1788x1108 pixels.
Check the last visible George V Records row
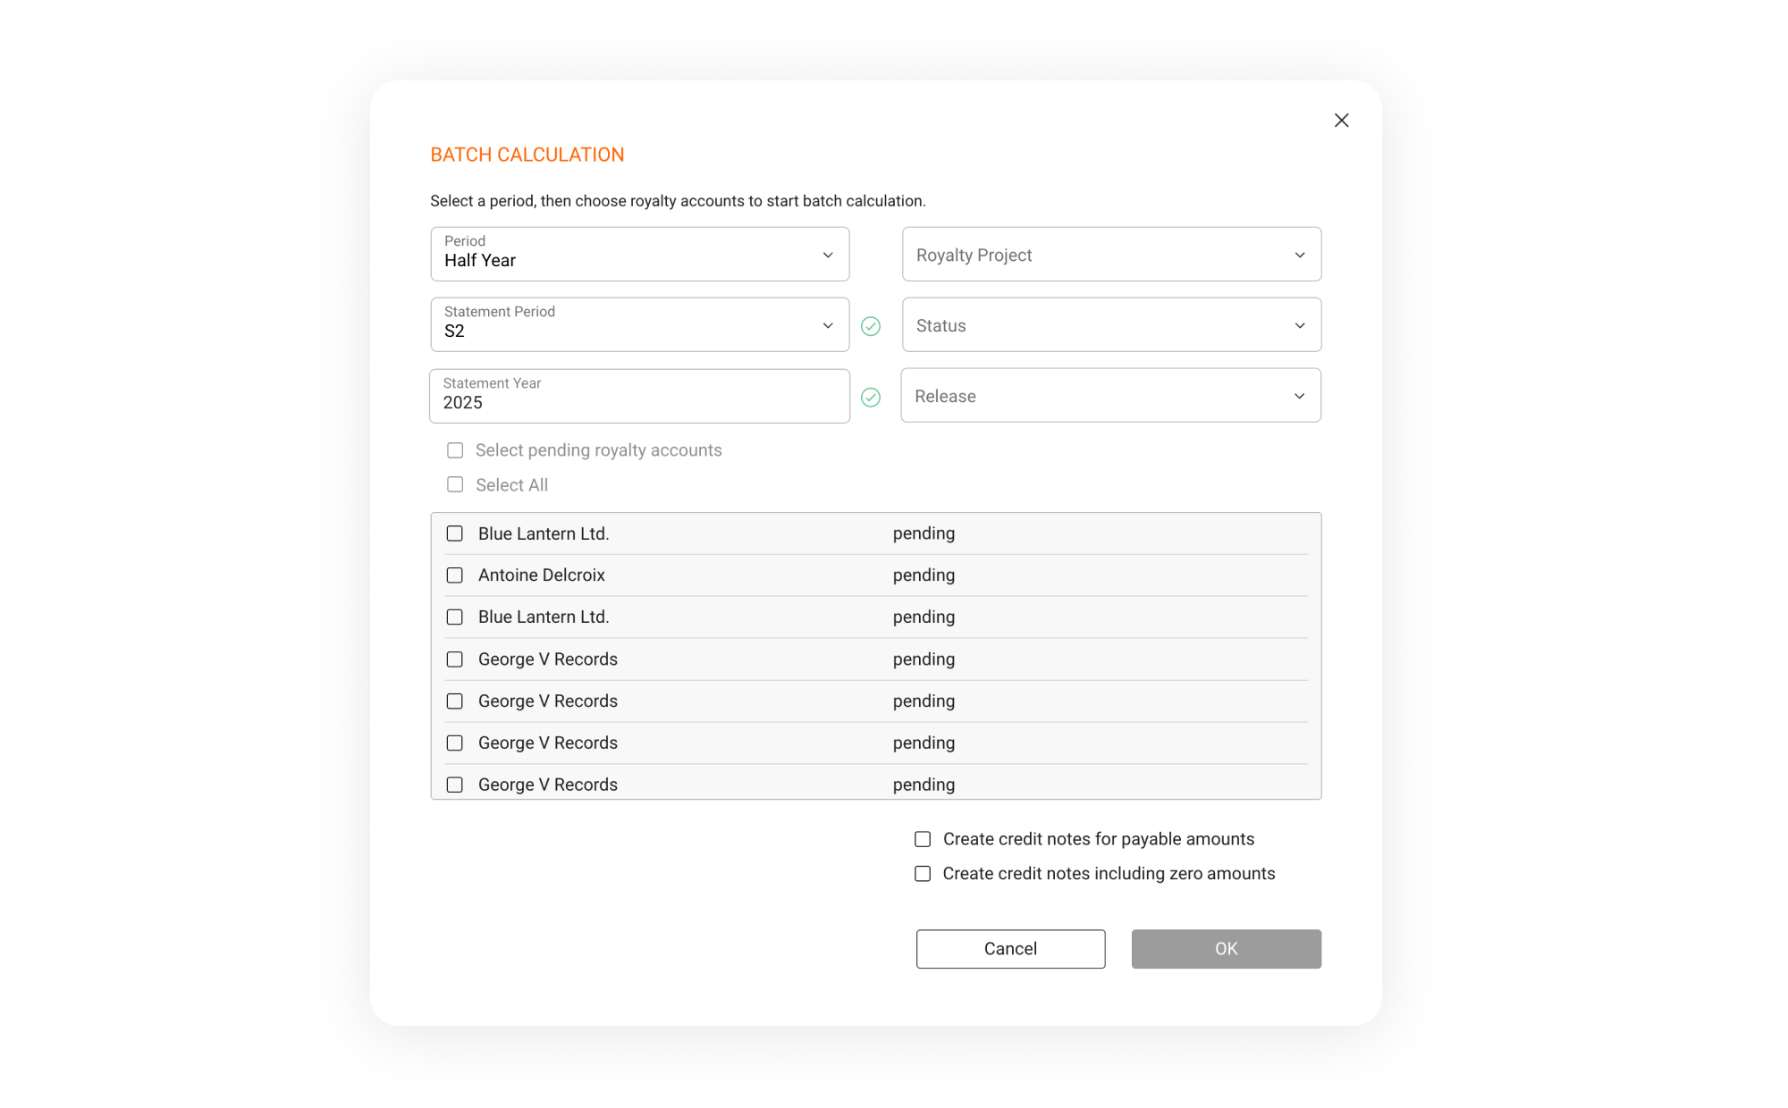click(x=455, y=785)
